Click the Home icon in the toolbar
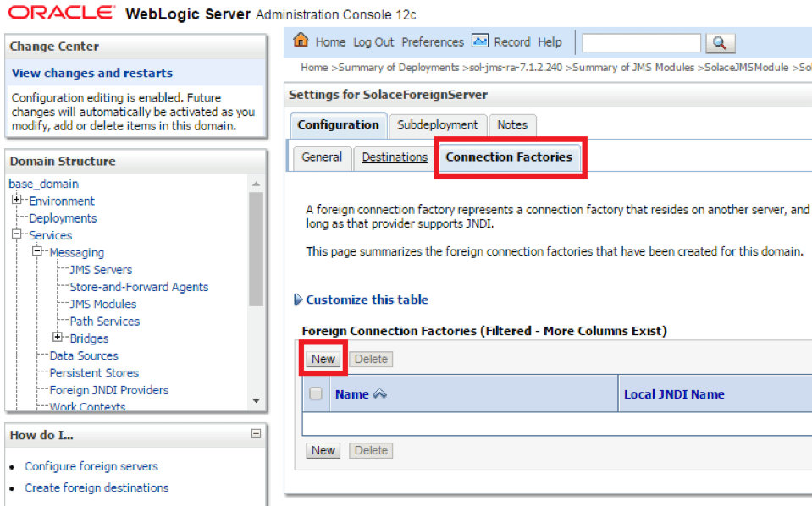This screenshot has width=812, height=506. point(301,41)
